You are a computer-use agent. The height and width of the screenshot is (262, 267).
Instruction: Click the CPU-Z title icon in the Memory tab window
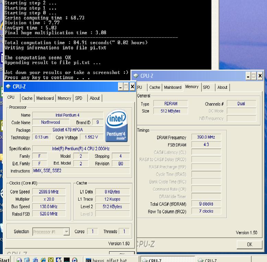(x=136, y=76)
